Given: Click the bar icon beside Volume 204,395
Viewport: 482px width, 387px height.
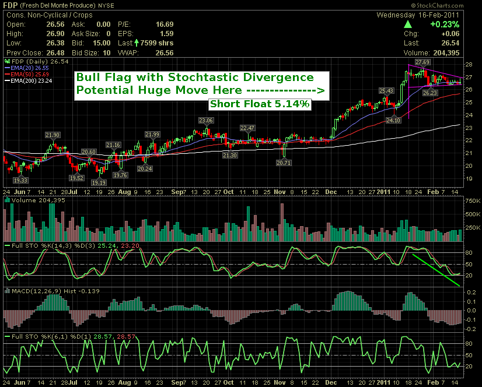Looking at the screenshot, I should click(7, 200).
